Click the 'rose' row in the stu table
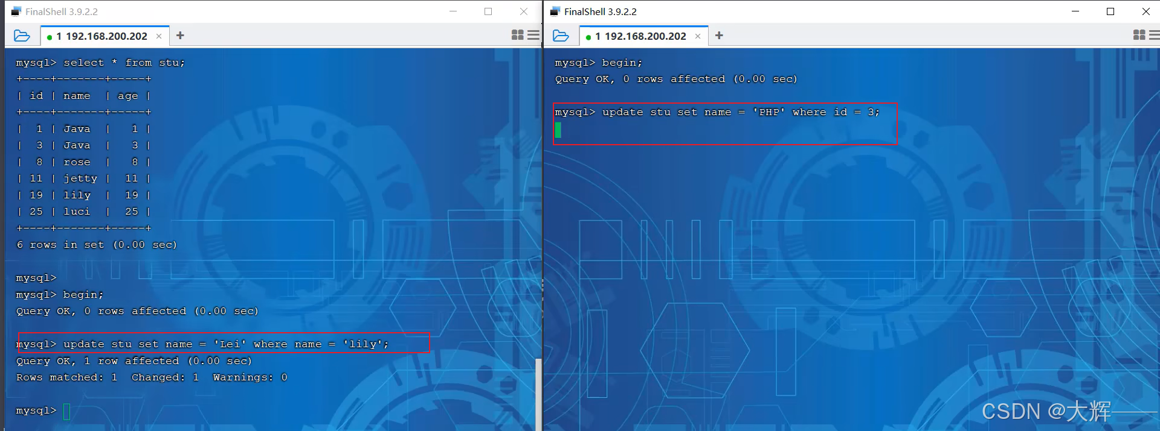This screenshot has height=431, width=1160. (x=83, y=162)
